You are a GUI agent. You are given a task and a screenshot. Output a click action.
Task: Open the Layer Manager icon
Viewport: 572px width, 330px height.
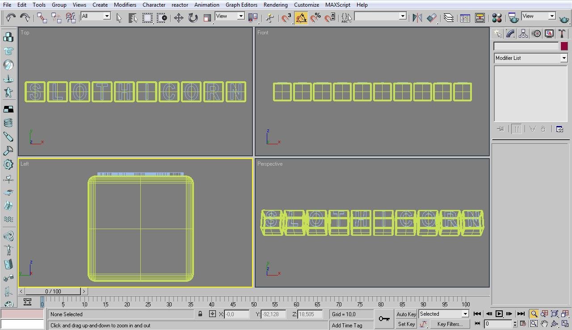pyautogui.click(x=448, y=18)
